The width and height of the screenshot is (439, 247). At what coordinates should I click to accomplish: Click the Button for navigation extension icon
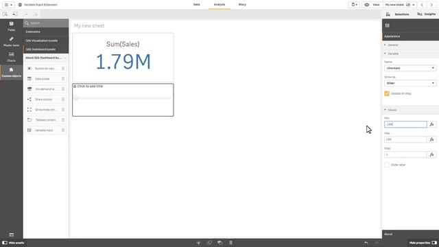click(29, 69)
